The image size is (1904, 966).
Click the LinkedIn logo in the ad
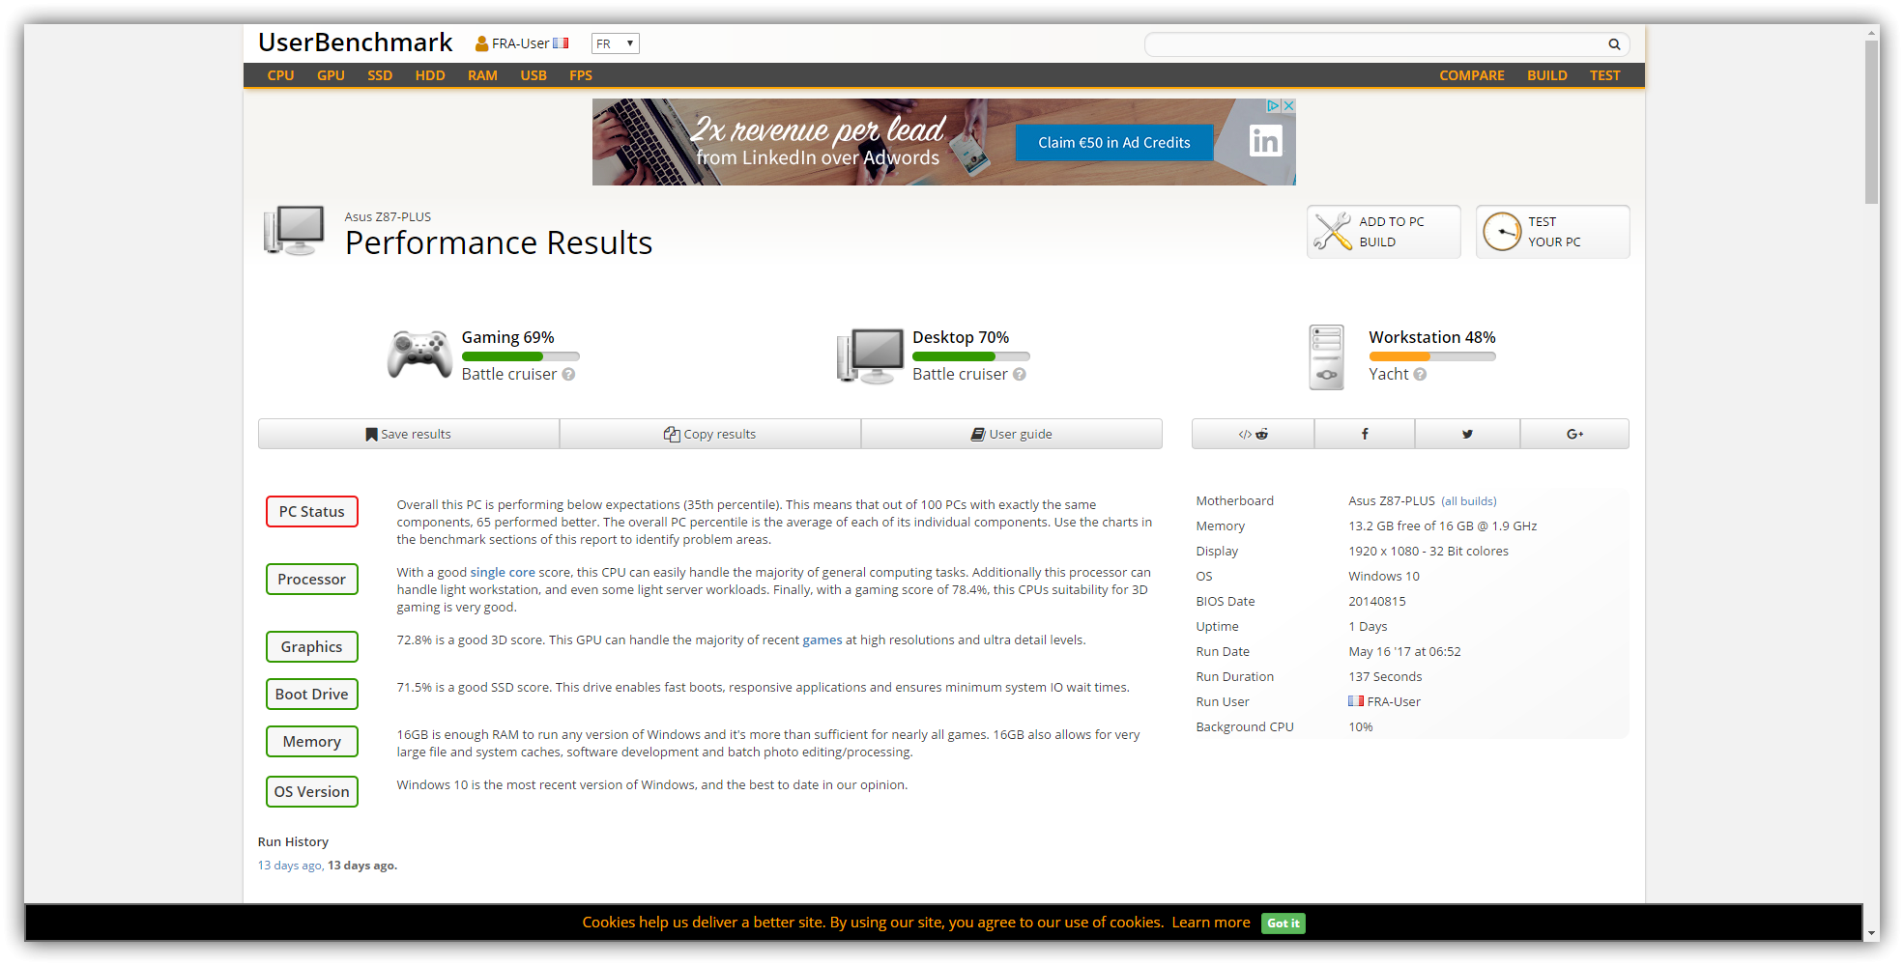[x=1265, y=142]
